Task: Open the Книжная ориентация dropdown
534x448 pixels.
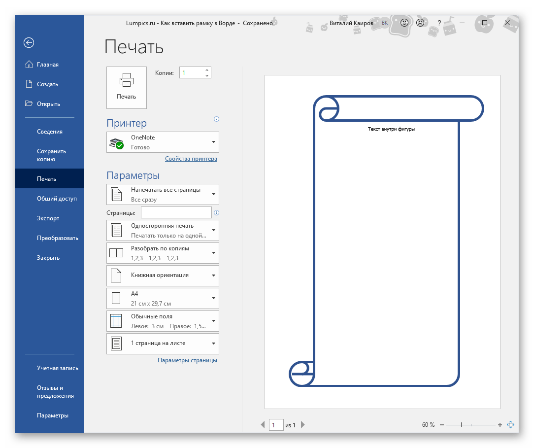Action: (x=213, y=276)
